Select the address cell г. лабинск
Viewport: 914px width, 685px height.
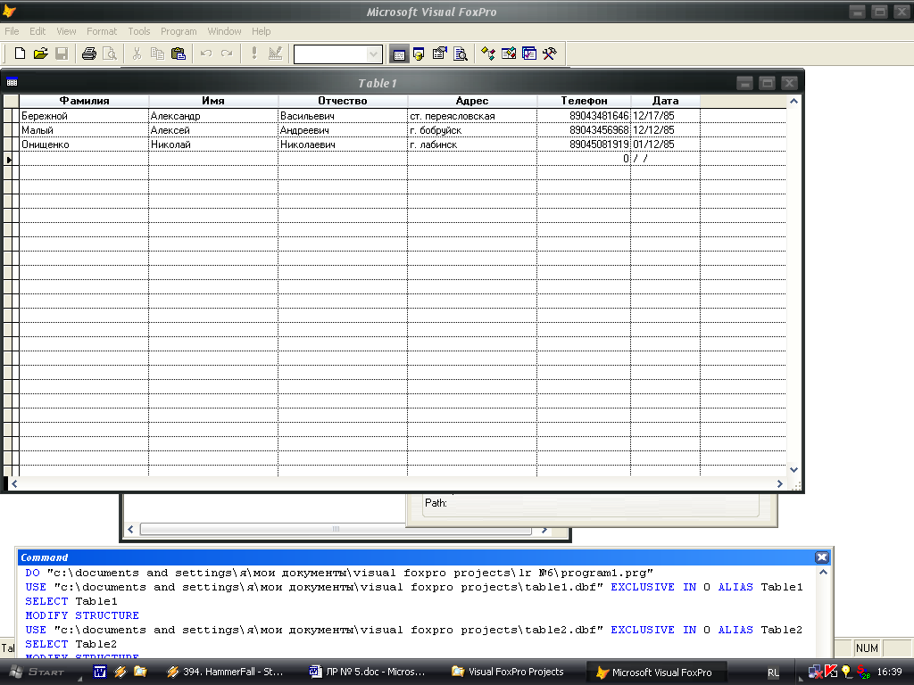472,144
